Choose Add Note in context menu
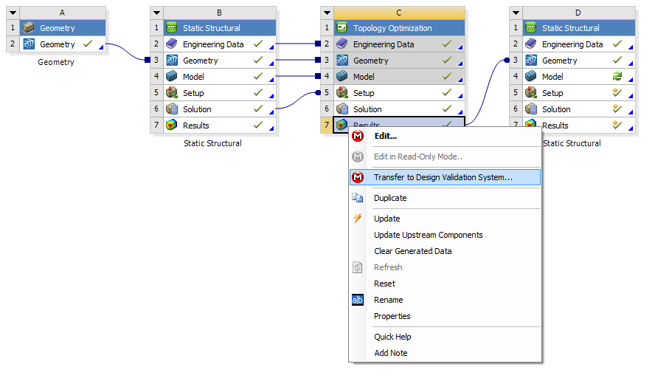This screenshot has width=655, height=381. pos(445,353)
